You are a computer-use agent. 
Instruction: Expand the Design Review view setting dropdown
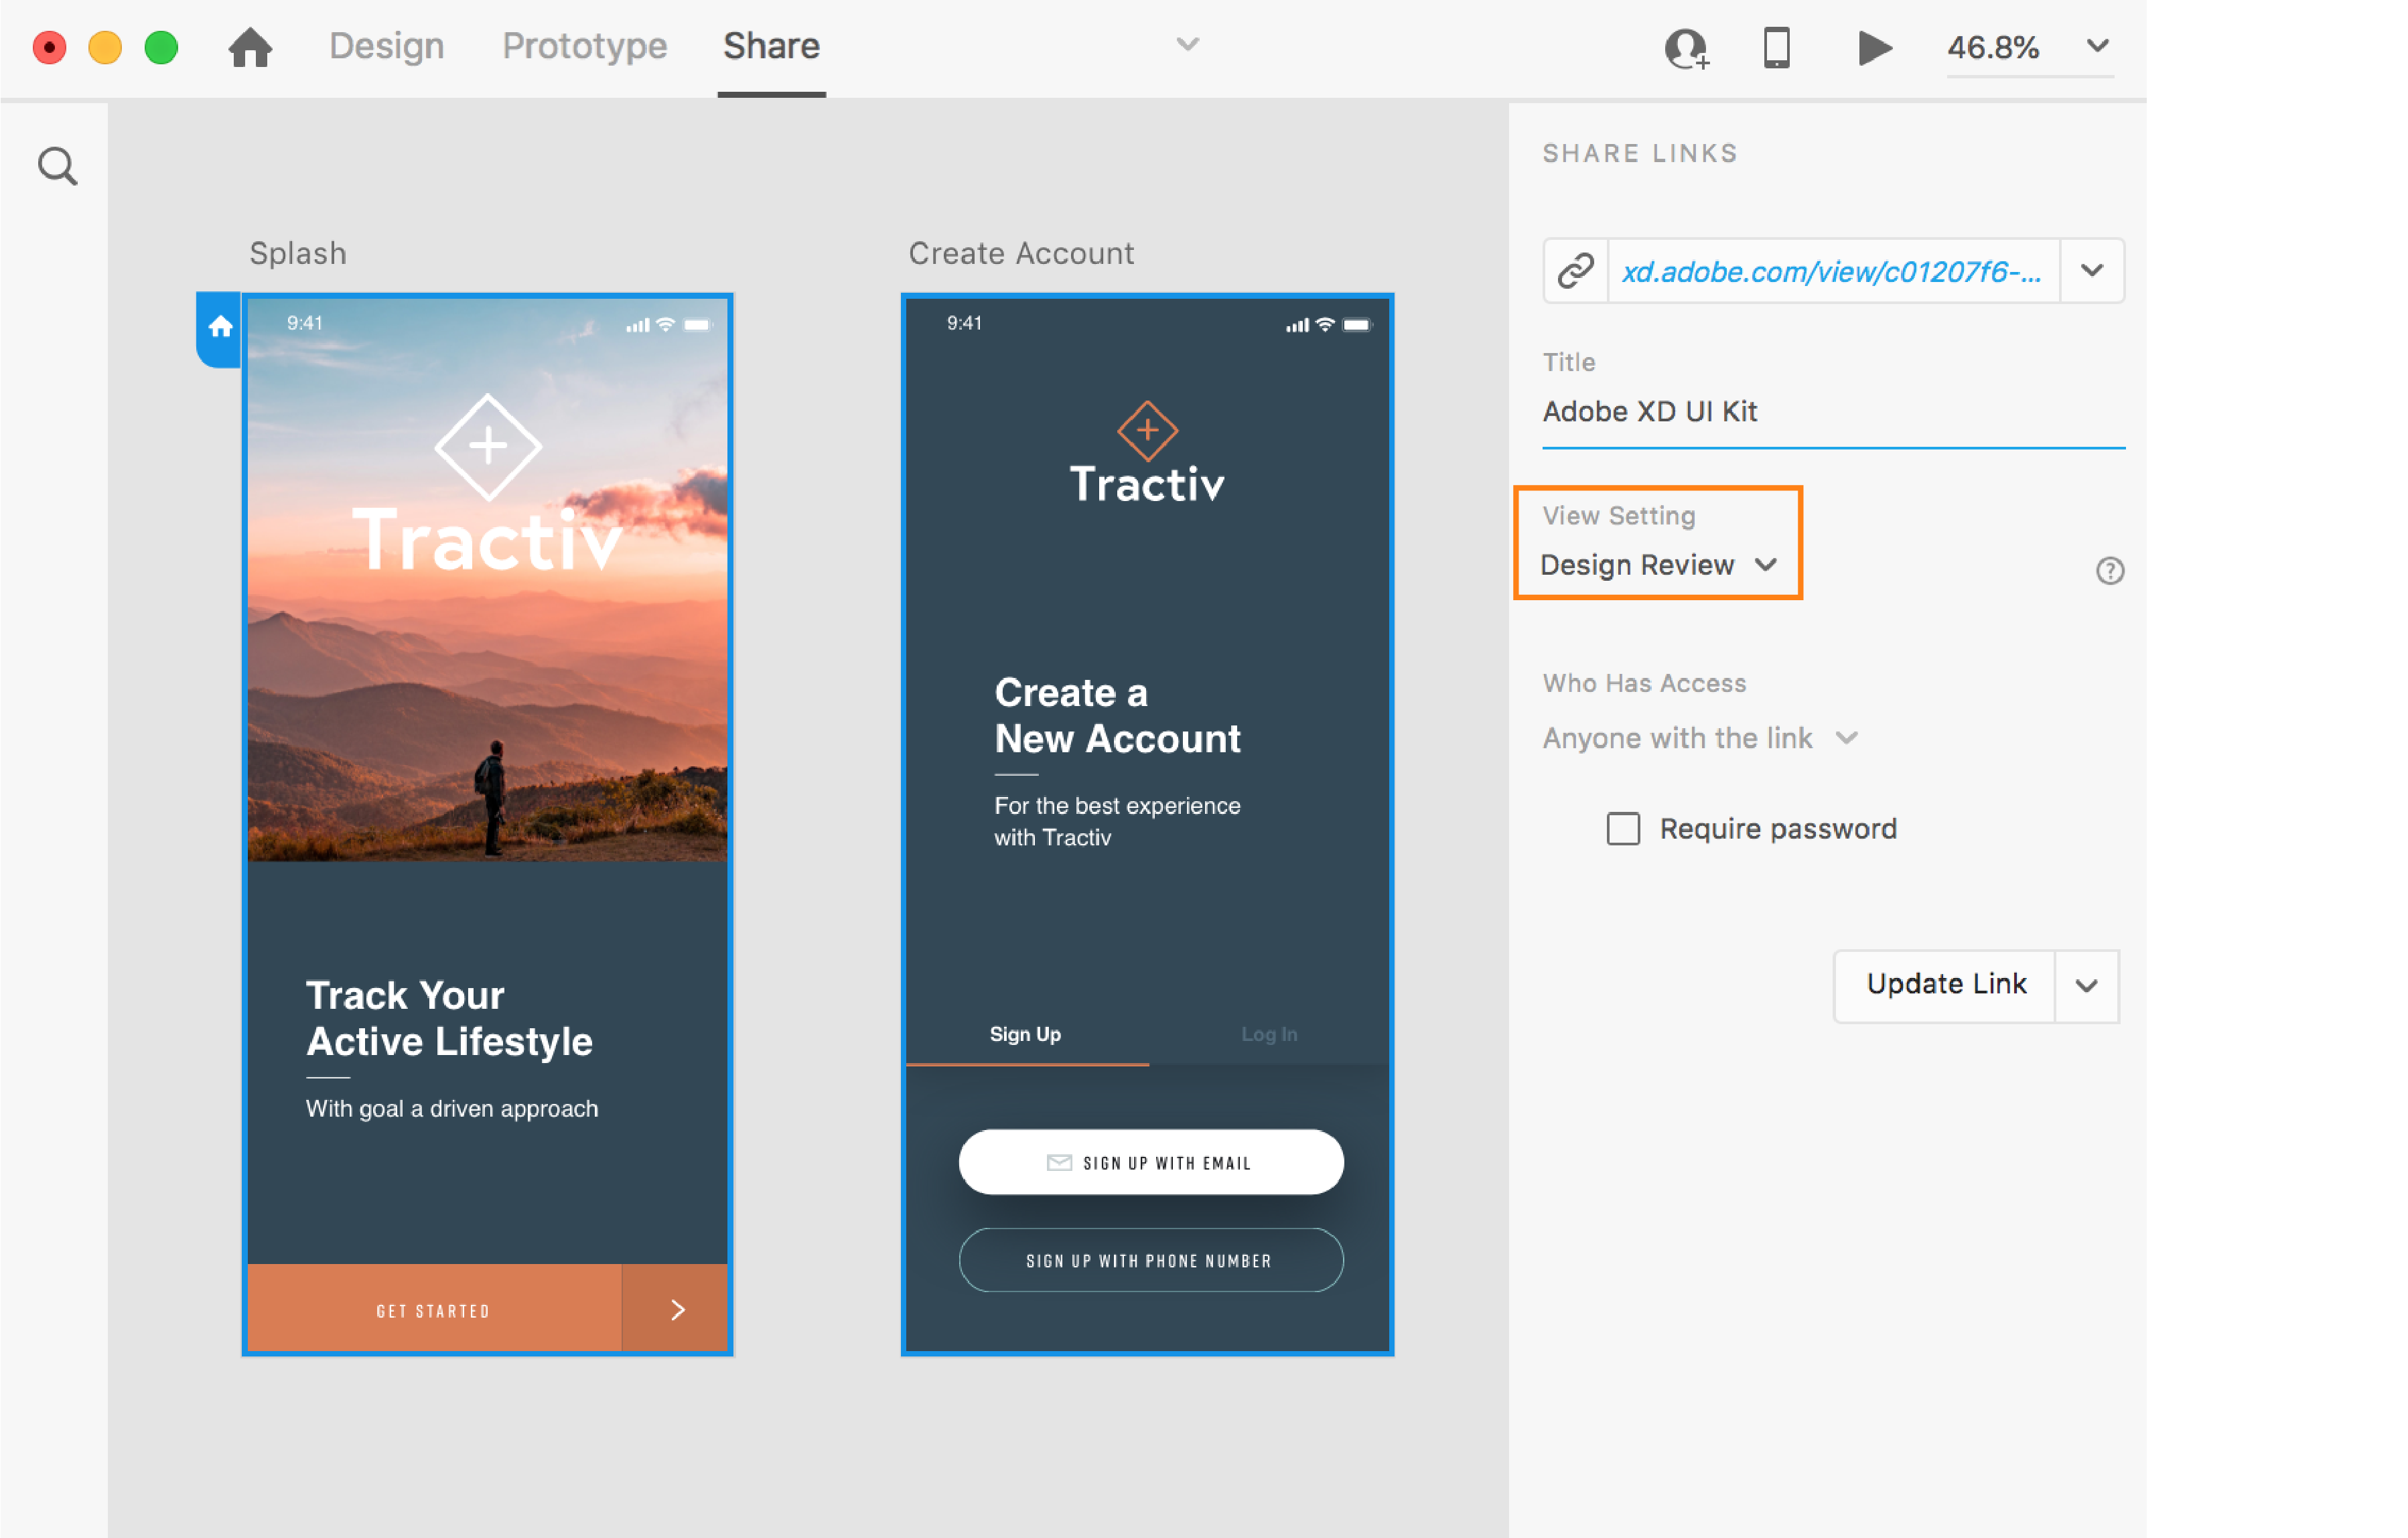[x=1658, y=565]
